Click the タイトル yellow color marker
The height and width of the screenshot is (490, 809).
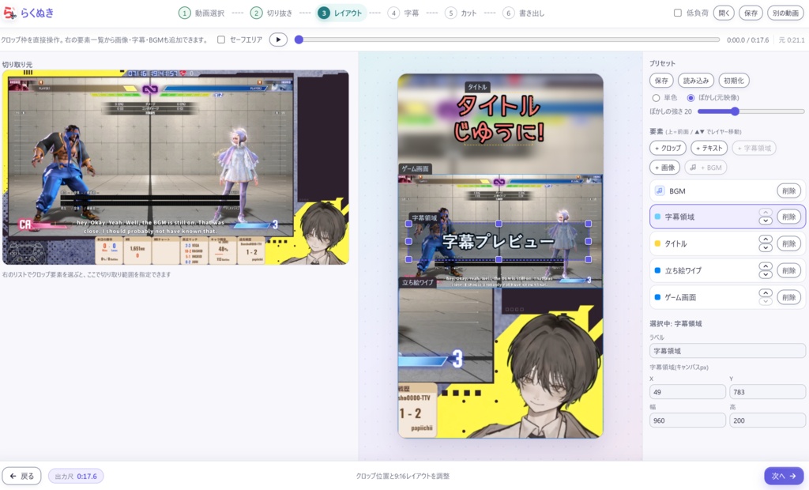click(657, 243)
